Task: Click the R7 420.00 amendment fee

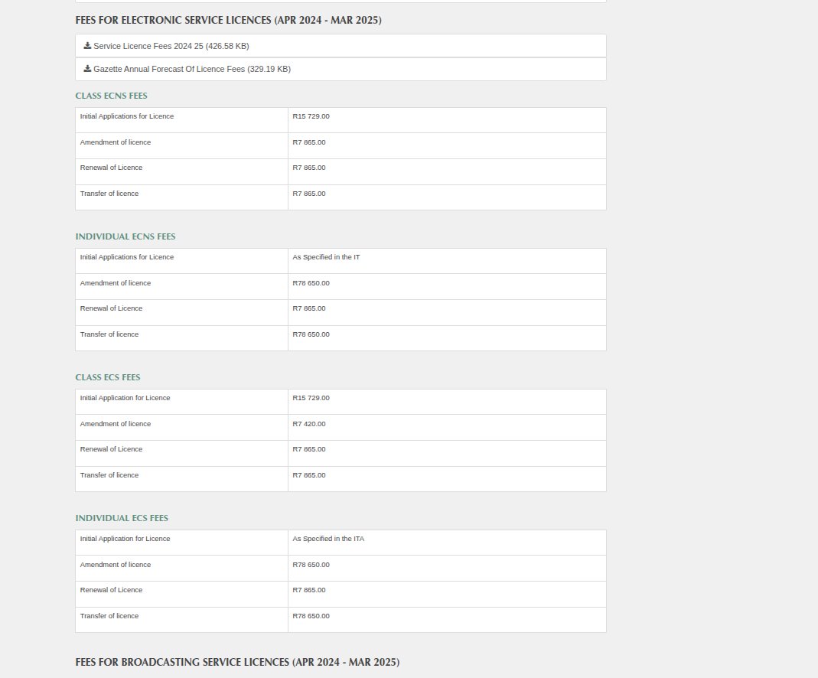Action: coord(309,424)
